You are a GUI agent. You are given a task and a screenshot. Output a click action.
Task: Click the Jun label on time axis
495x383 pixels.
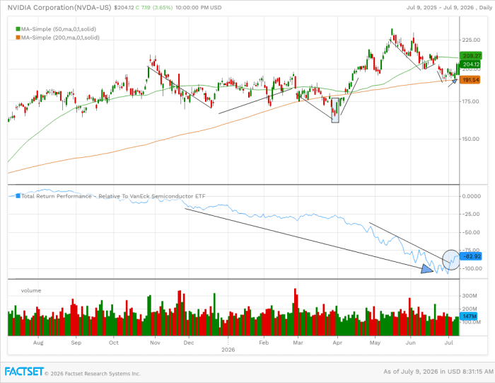[410, 343]
